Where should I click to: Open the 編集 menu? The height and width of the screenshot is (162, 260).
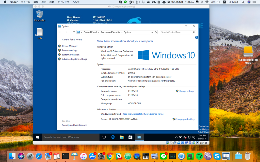click(x=36, y=2)
